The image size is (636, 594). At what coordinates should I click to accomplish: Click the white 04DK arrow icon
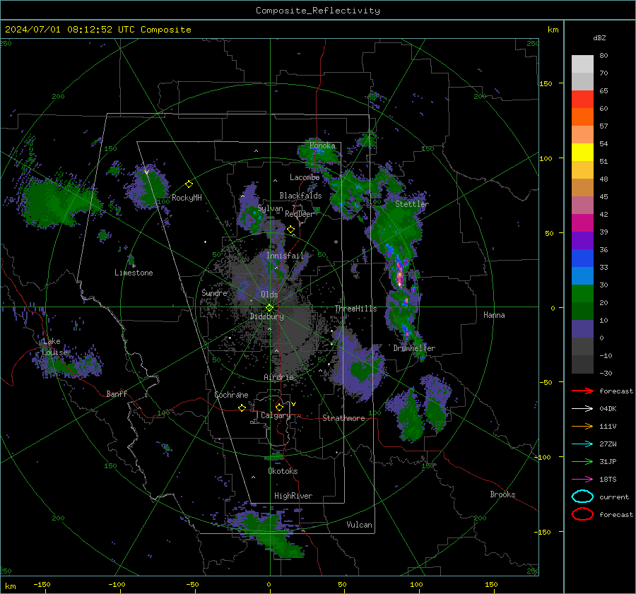coord(582,409)
